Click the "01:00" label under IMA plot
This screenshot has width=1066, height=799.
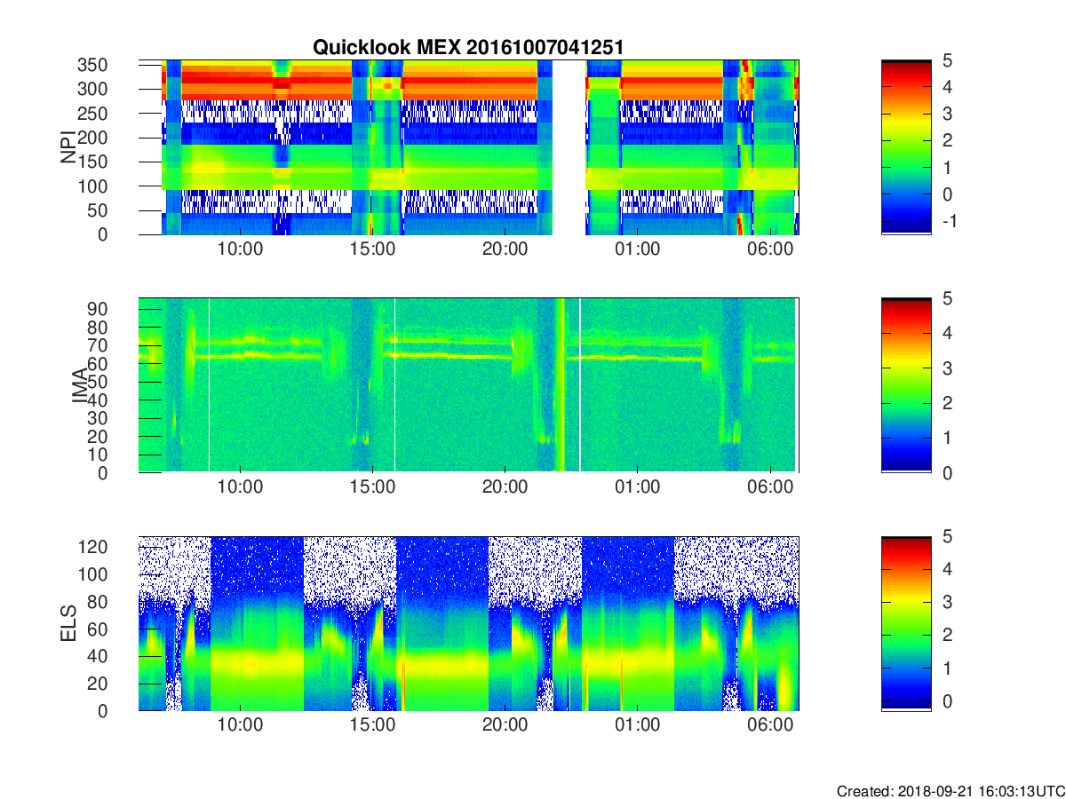(x=638, y=487)
